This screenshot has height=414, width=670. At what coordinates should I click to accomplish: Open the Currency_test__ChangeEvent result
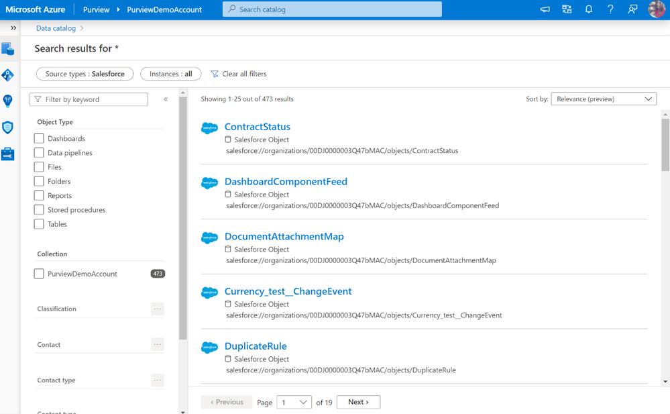pyautogui.click(x=288, y=291)
